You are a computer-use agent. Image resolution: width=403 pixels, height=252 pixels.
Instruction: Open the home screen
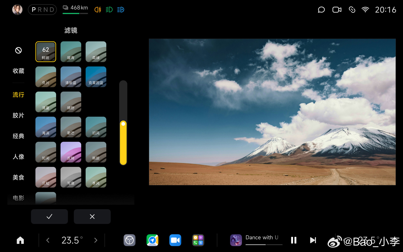[x=20, y=240]
